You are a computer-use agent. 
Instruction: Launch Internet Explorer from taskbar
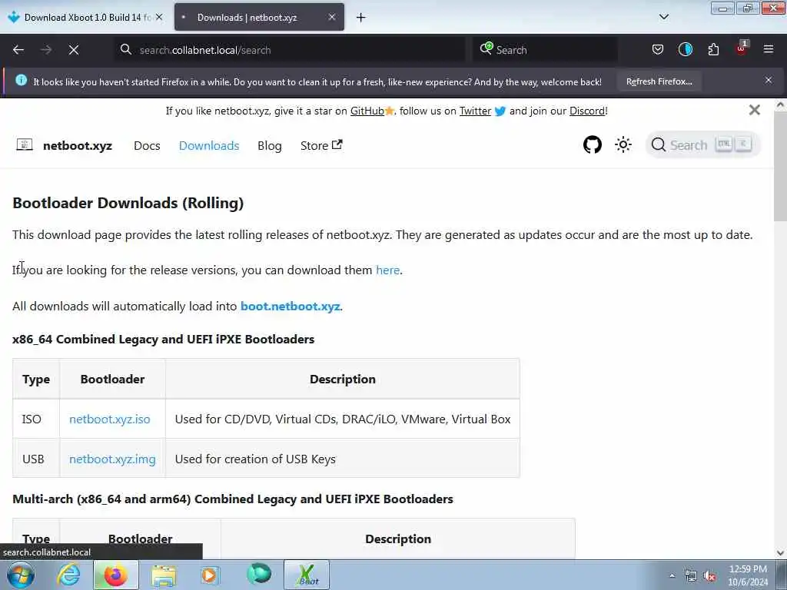tap(68, 575)
